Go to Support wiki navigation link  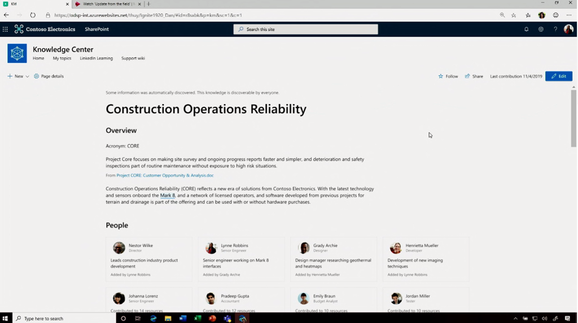[x=133, y=58]
